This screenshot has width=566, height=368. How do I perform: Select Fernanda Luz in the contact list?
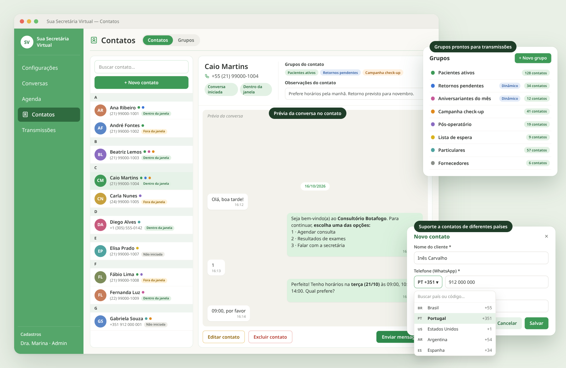141,295
